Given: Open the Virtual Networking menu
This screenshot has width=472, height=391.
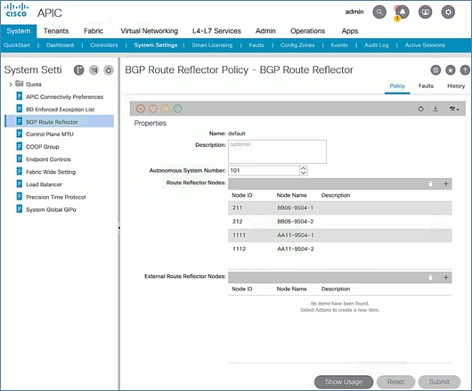Looking at the screenshot, I should (x=150, y=31).
